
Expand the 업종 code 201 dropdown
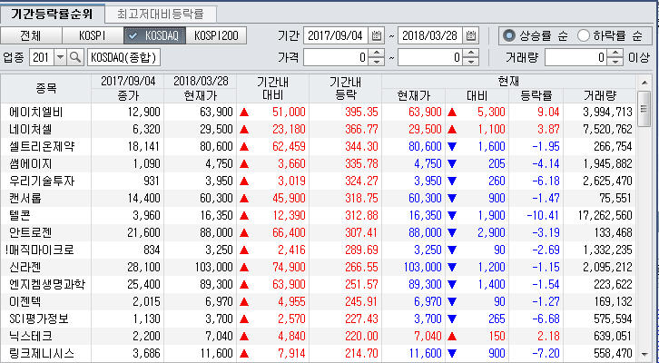(61, 57)
